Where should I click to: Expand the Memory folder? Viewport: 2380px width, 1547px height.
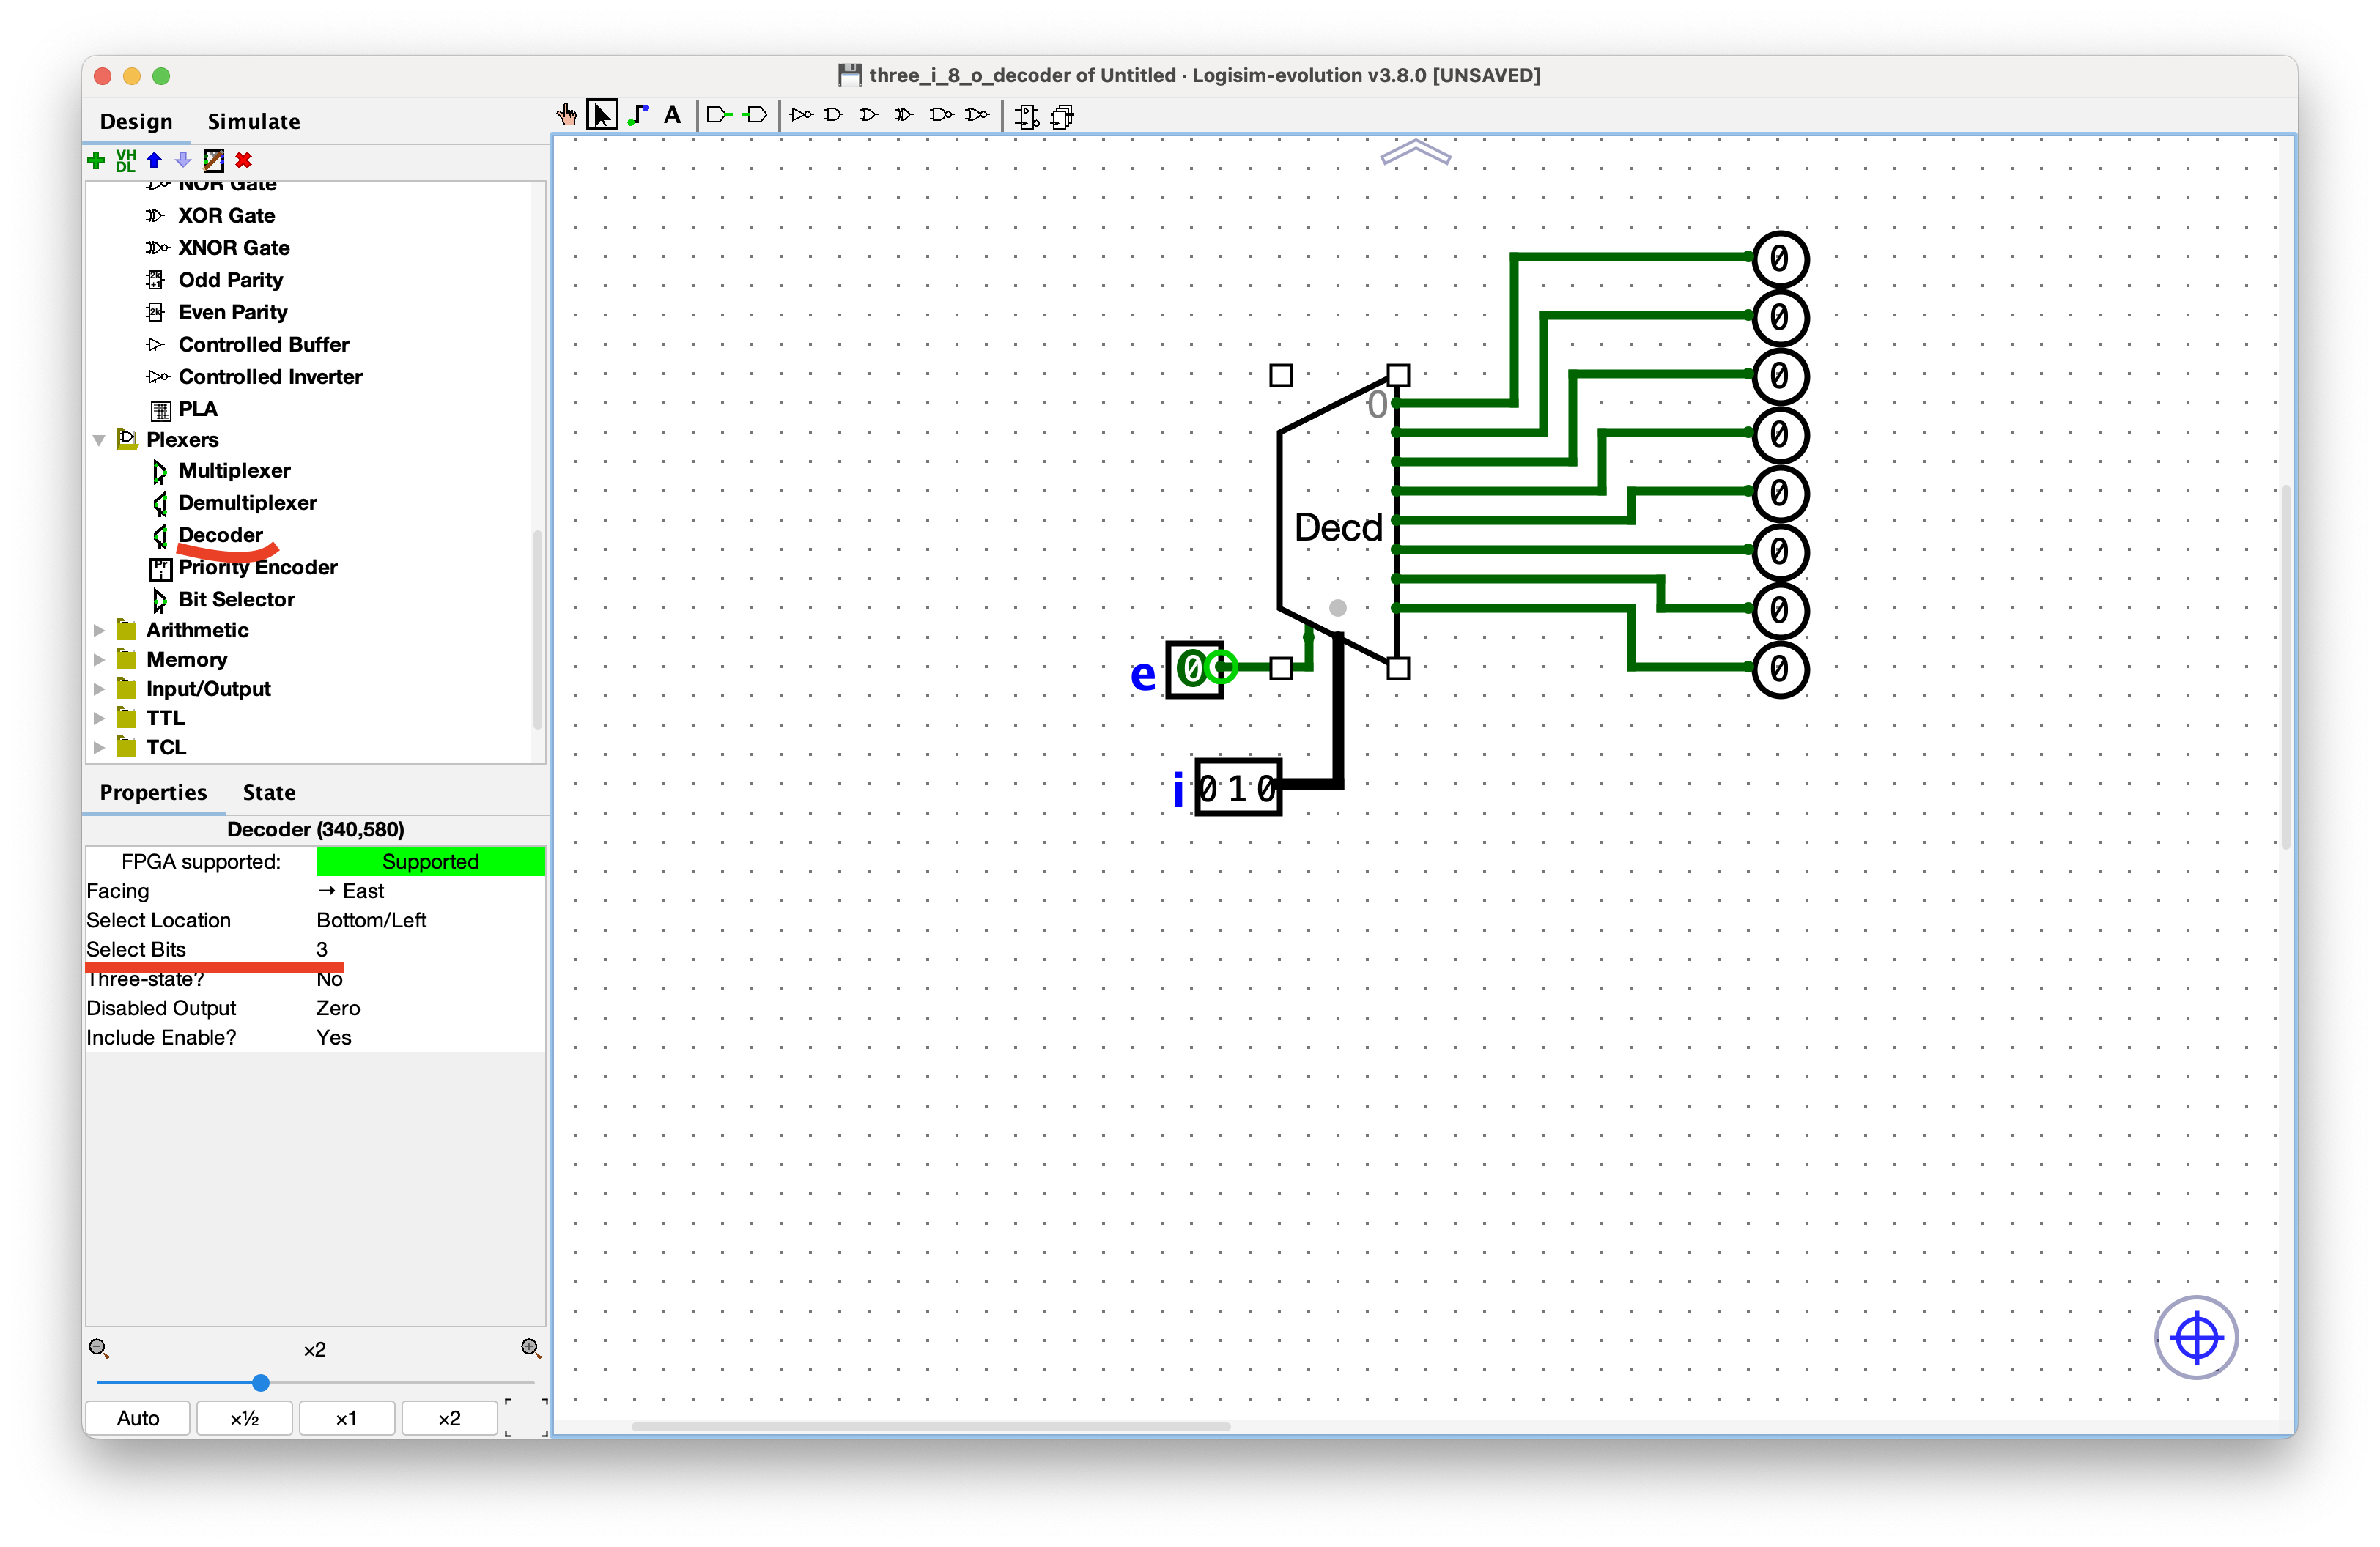pos(99,659)
